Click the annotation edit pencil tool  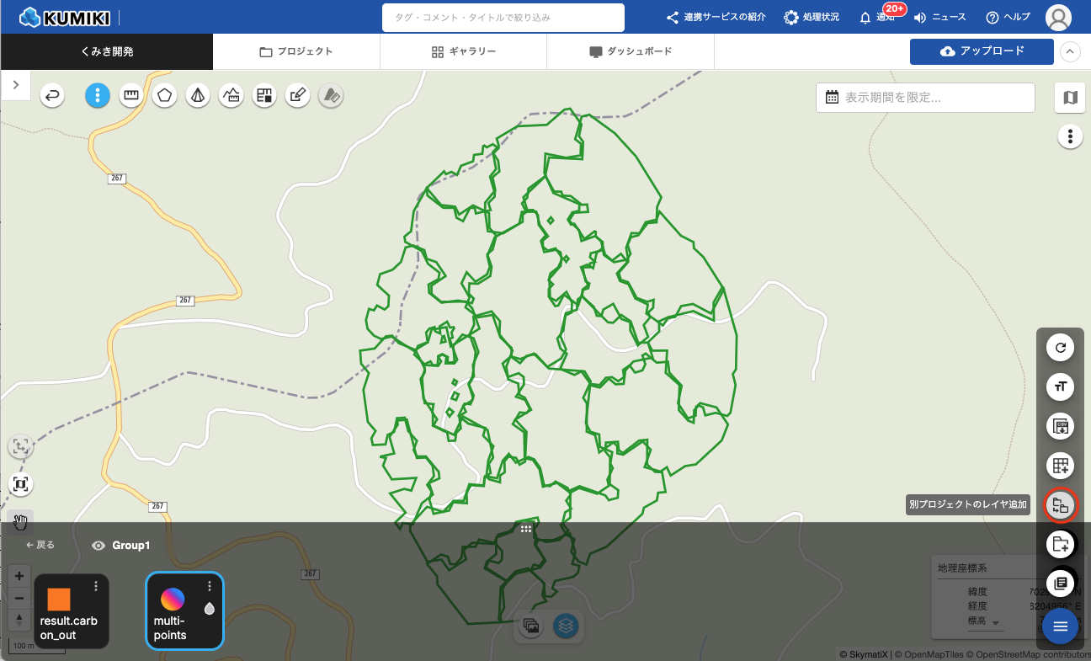[x=296, y=96]
